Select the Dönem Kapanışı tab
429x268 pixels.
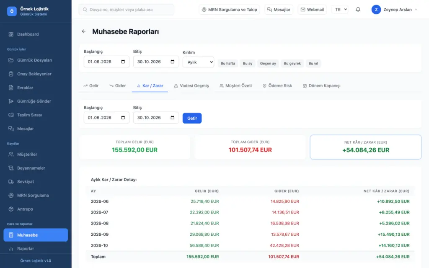pos(322,85)
